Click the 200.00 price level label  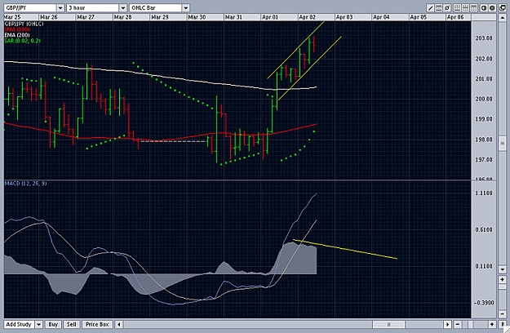point(484,100)
